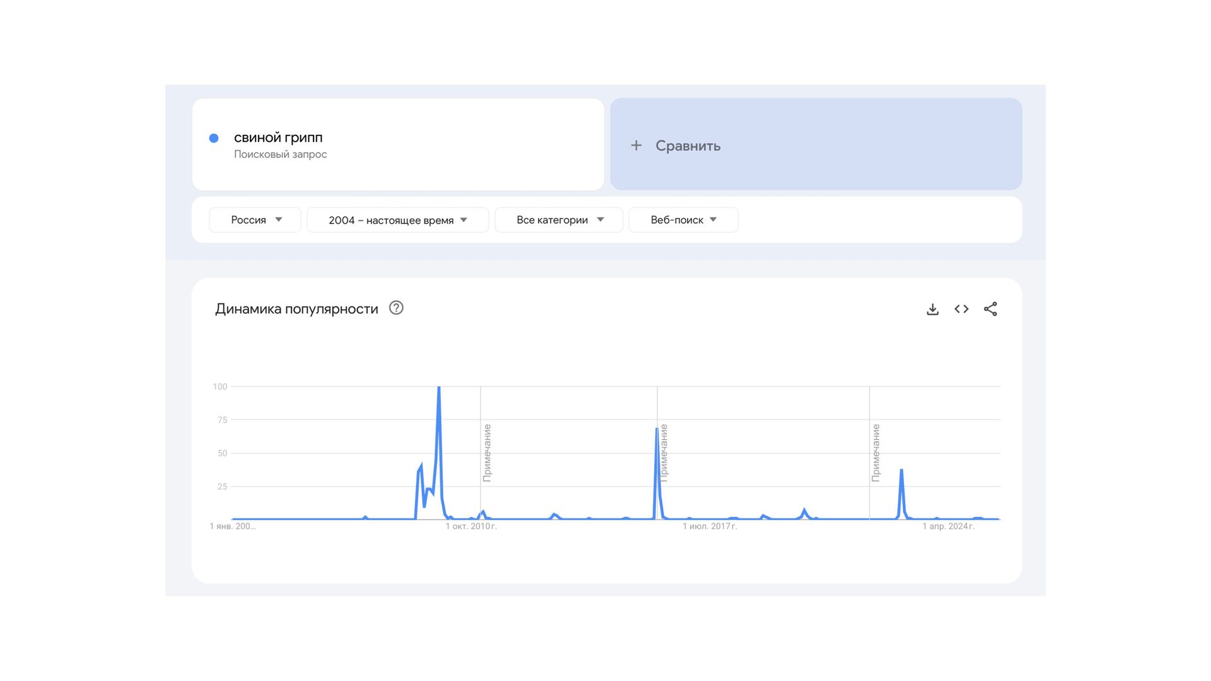
Task: Click the 1 июл. 2017 г. axis label
Action: [x=710, y=527]
